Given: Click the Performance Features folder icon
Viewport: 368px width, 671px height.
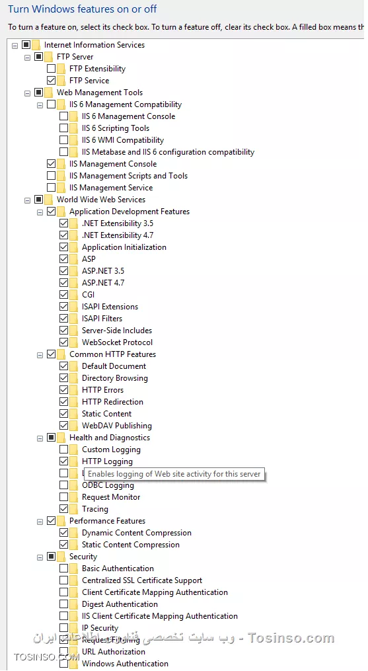Looking at the screenshot, I should [x=61, y=521].
